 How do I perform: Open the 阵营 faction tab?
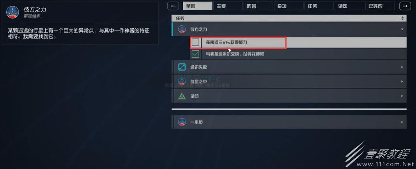pos(258,6)
